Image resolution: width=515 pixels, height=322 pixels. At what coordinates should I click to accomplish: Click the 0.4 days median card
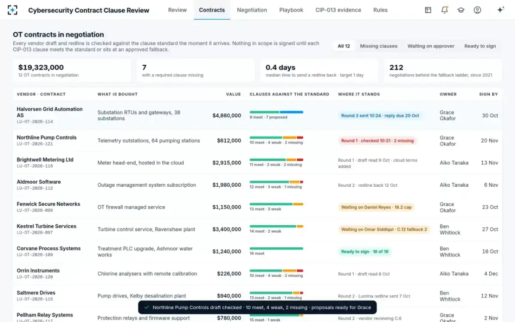tap(319, 70)
